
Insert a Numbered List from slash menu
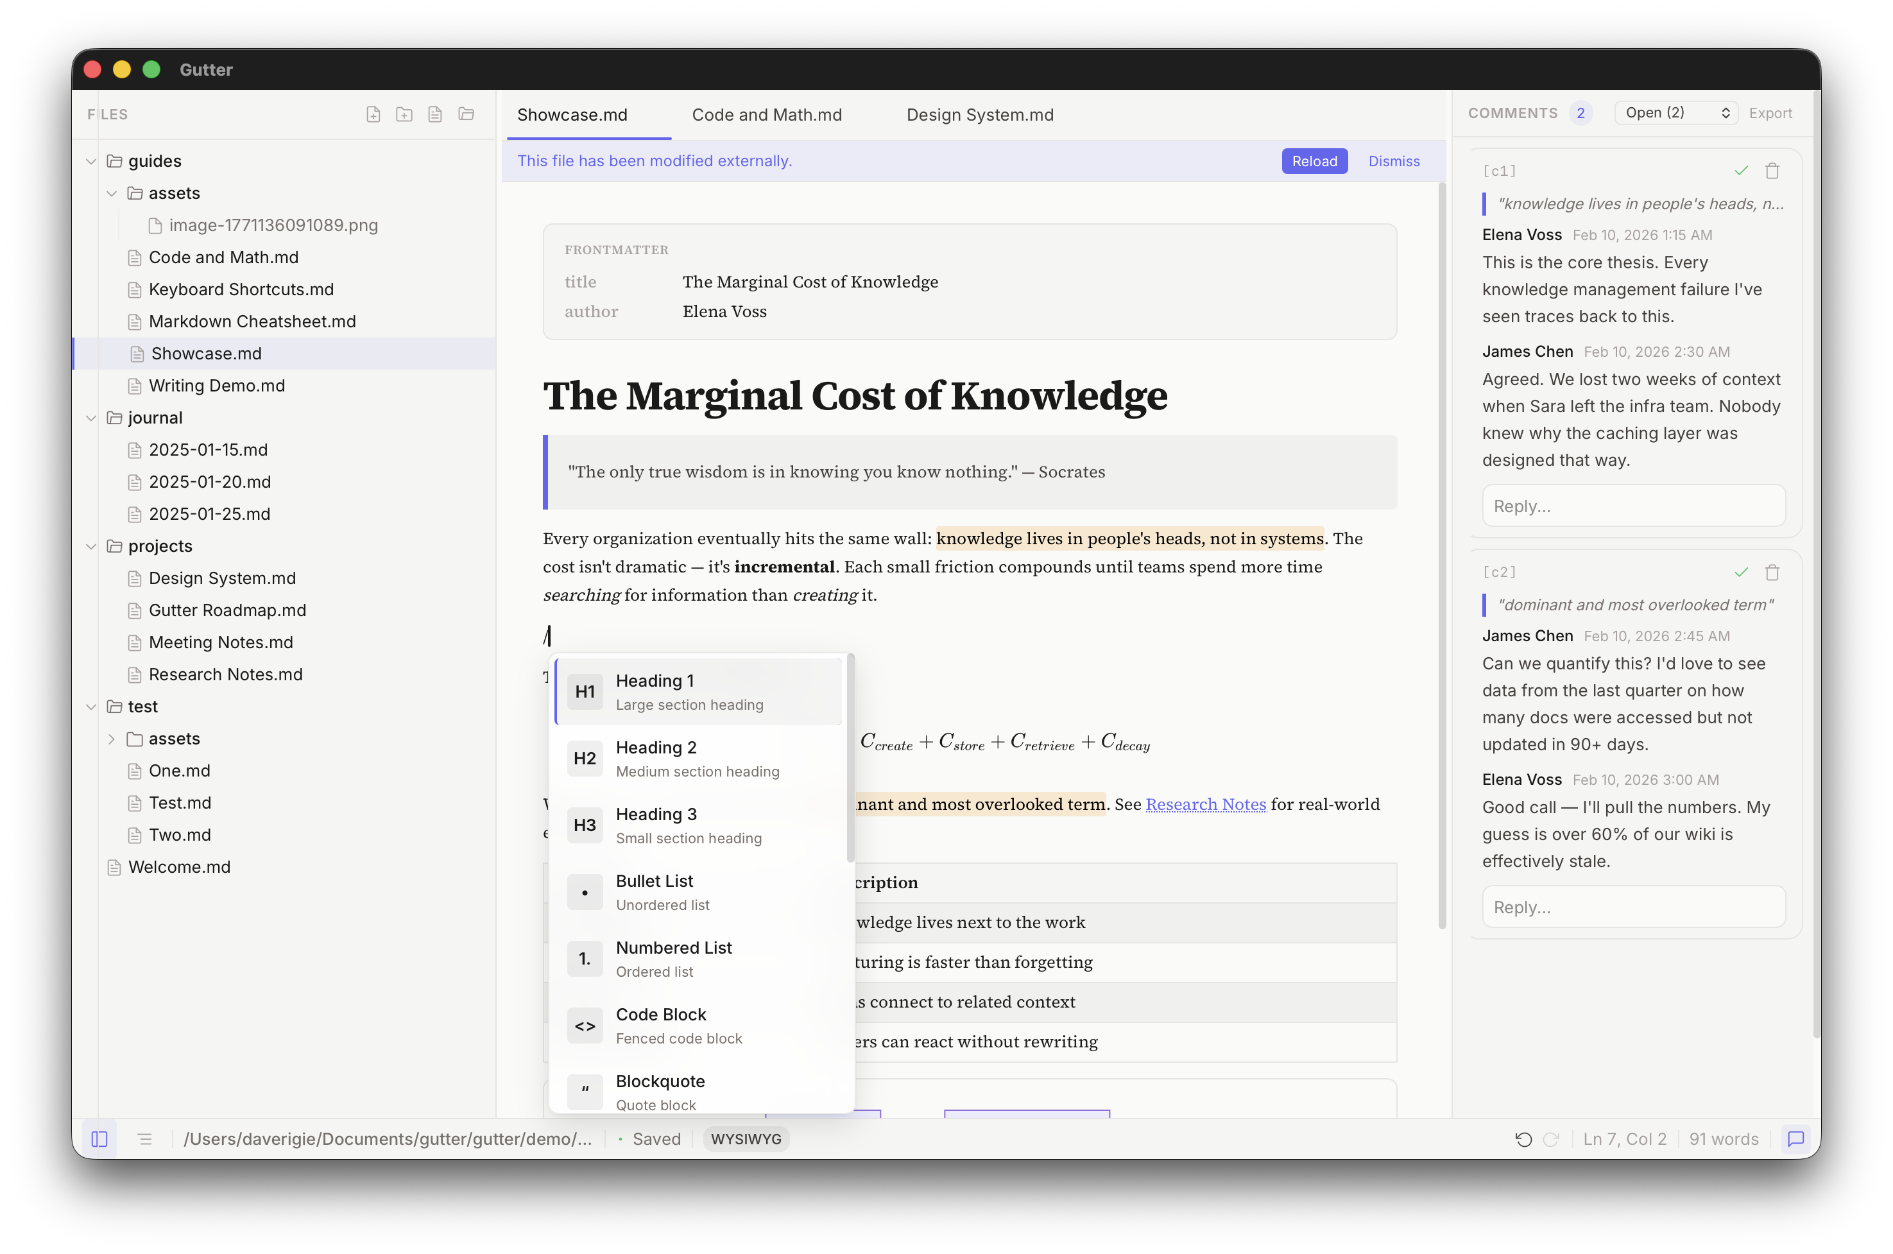coord(699,959)
